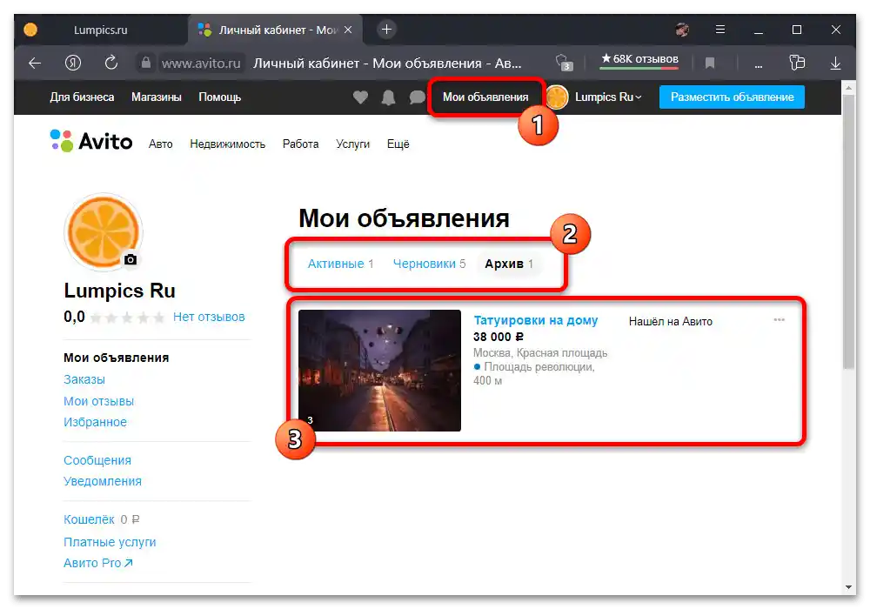Image resolution: width=870 pixels, height=609 pixels.
Task: Switch to the Lumpics.ru browser tab
Action: pos(100,30)
